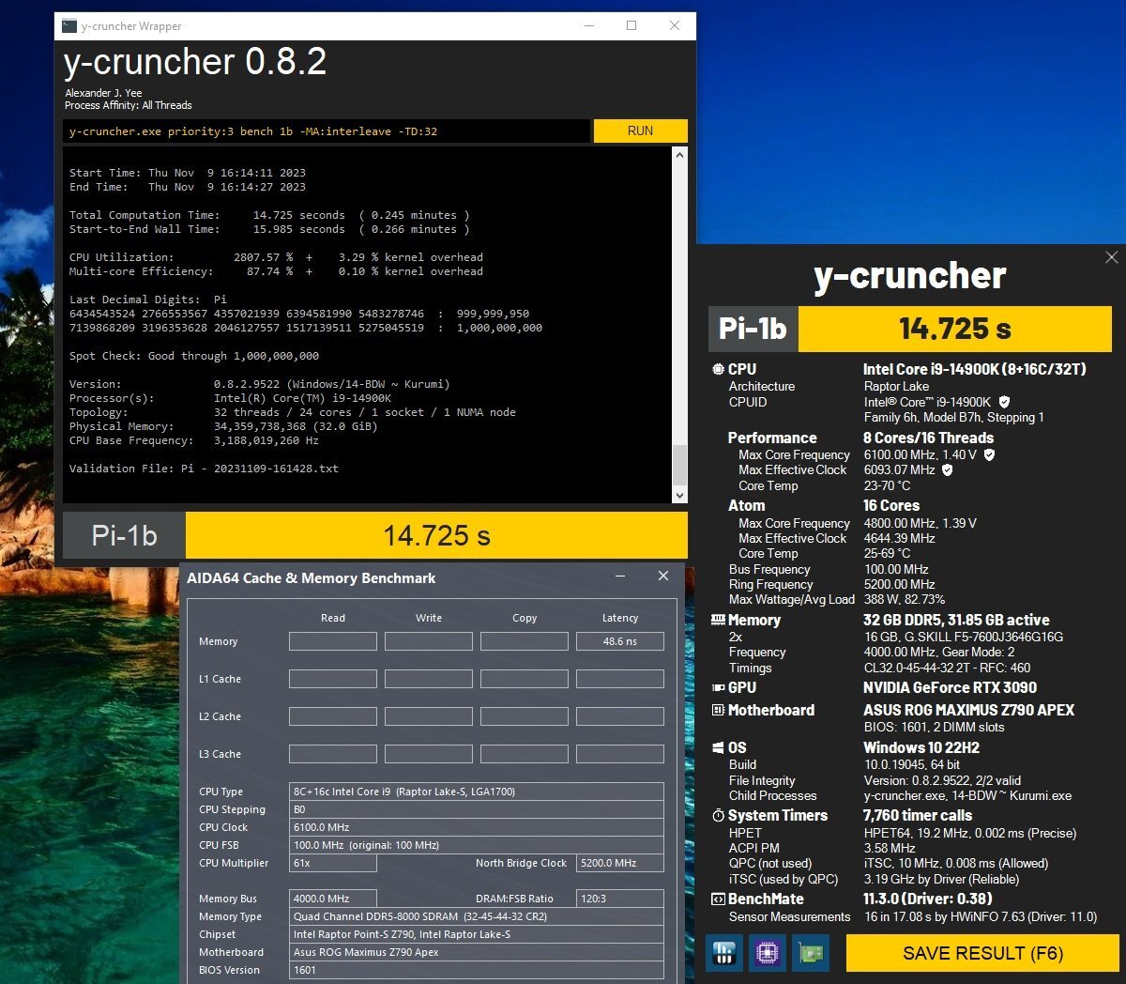
Task: Maximize the y-cruncher Wrapper window
Action: tap(631, 26)
